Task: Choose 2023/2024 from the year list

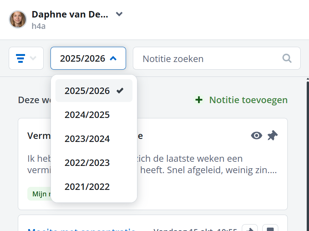Action: (87, 139)
